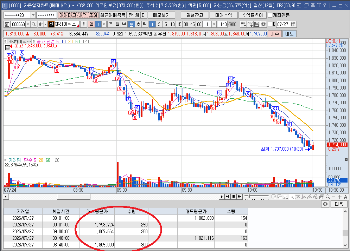
Task: Click the red 매수 buy button
Action: pyautogui.click(x=275, y=34)
